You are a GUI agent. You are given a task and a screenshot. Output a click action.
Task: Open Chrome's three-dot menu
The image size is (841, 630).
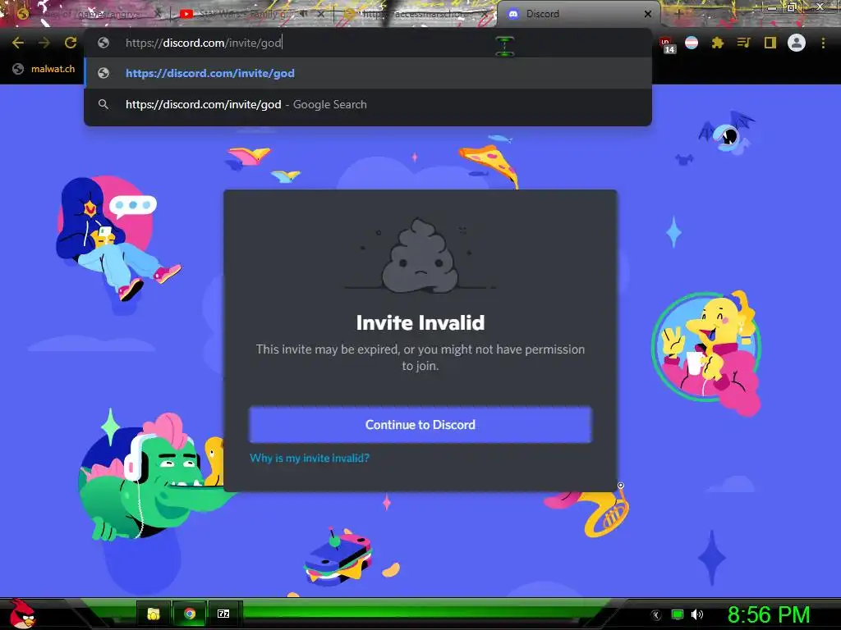click(823, 43)
